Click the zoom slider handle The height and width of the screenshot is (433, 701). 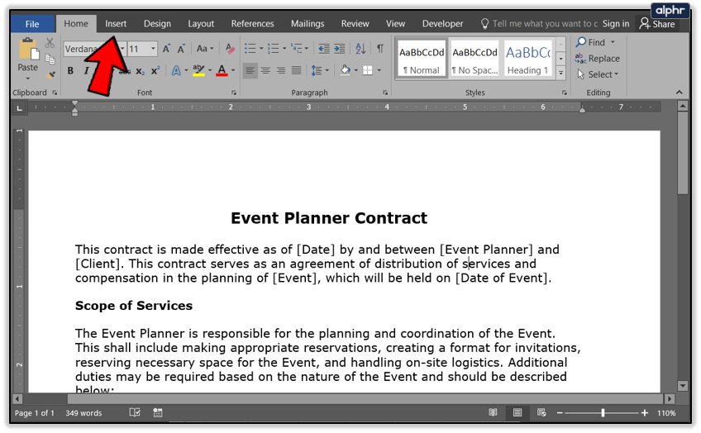click(x=603, y=413)
